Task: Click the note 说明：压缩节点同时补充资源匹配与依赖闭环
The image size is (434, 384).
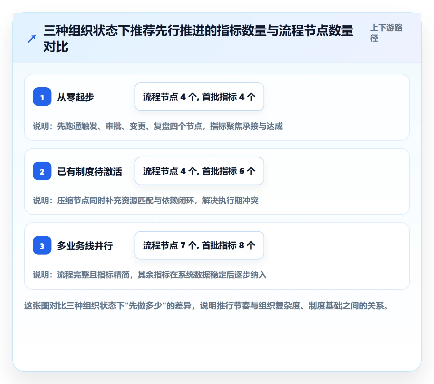Action: [x=146, y=200]
